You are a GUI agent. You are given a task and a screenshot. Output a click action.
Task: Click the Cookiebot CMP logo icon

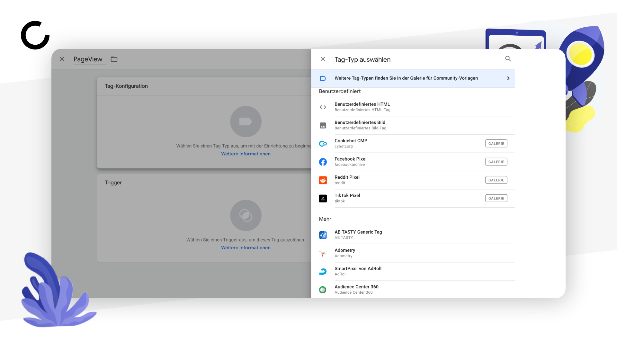click(323, 144)
